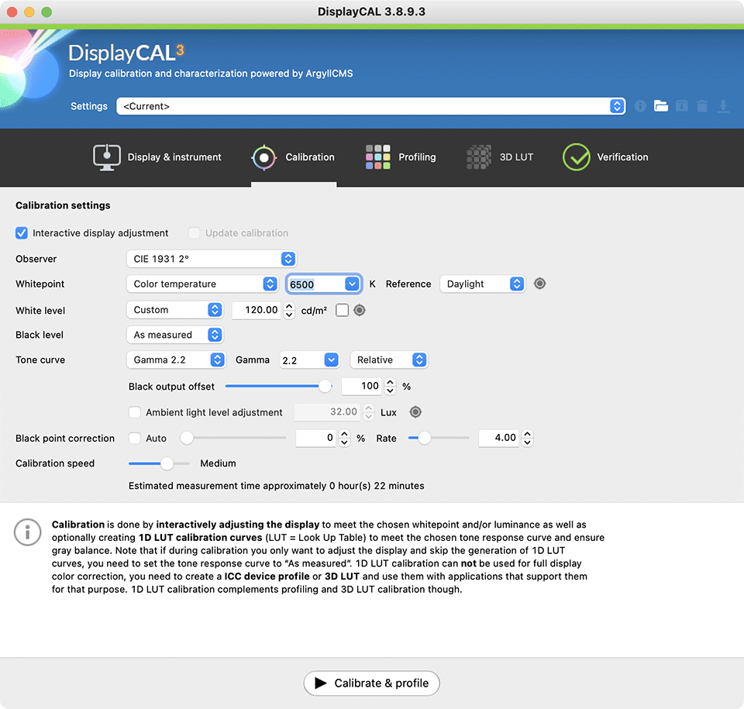744x709 pixels.
Task: Click the Calibration speed slider handle
Action: point(167,463)
